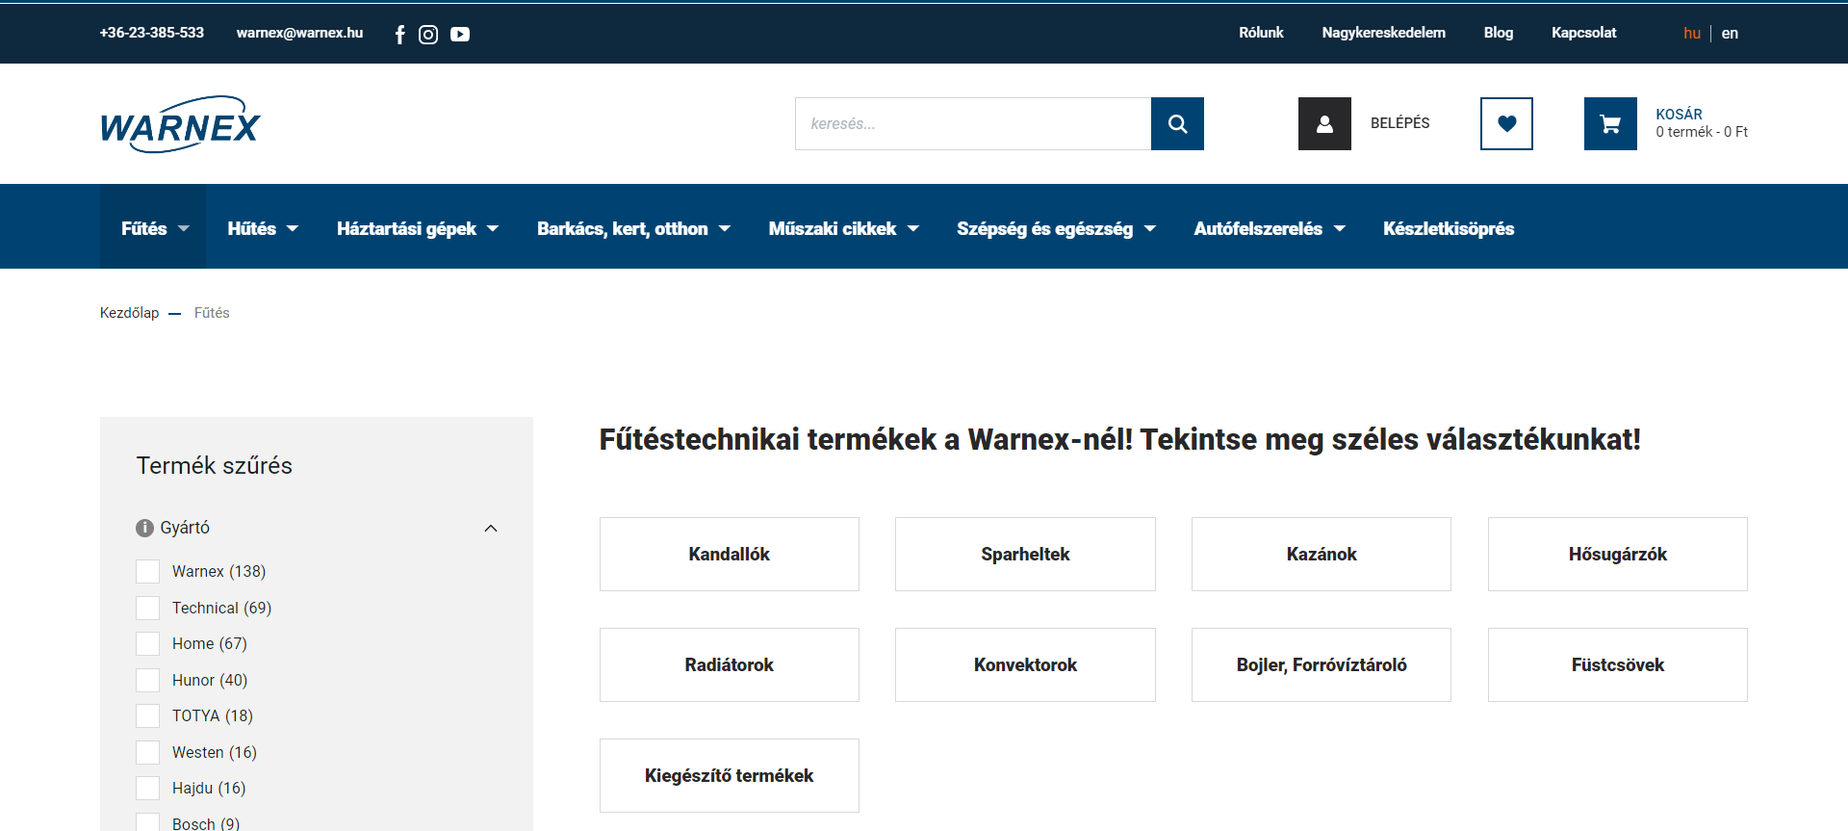Open the Kandallók category
1848x831 pixels.
pyautogui.click(x=730, y=555)
